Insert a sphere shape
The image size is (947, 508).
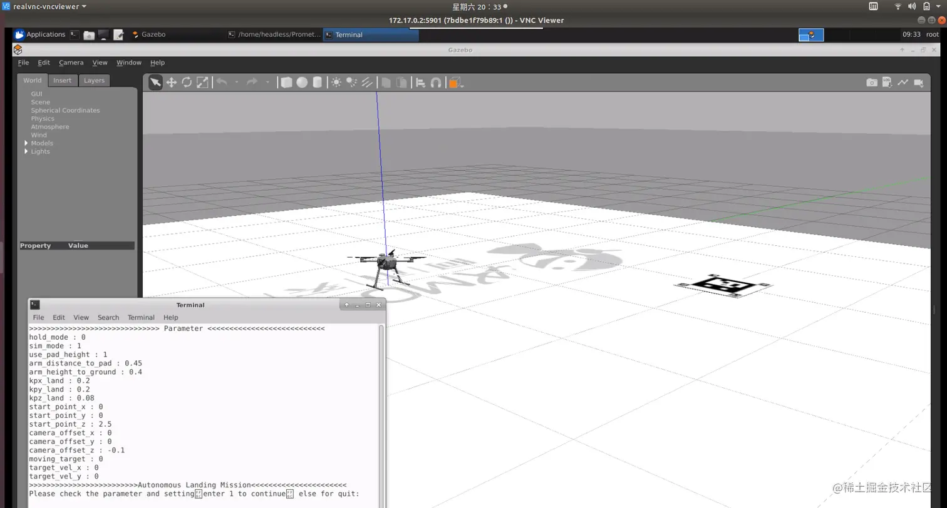tap(302, 82)
